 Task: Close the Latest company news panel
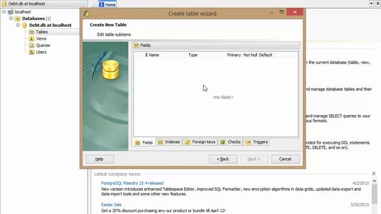pos(374,174)
